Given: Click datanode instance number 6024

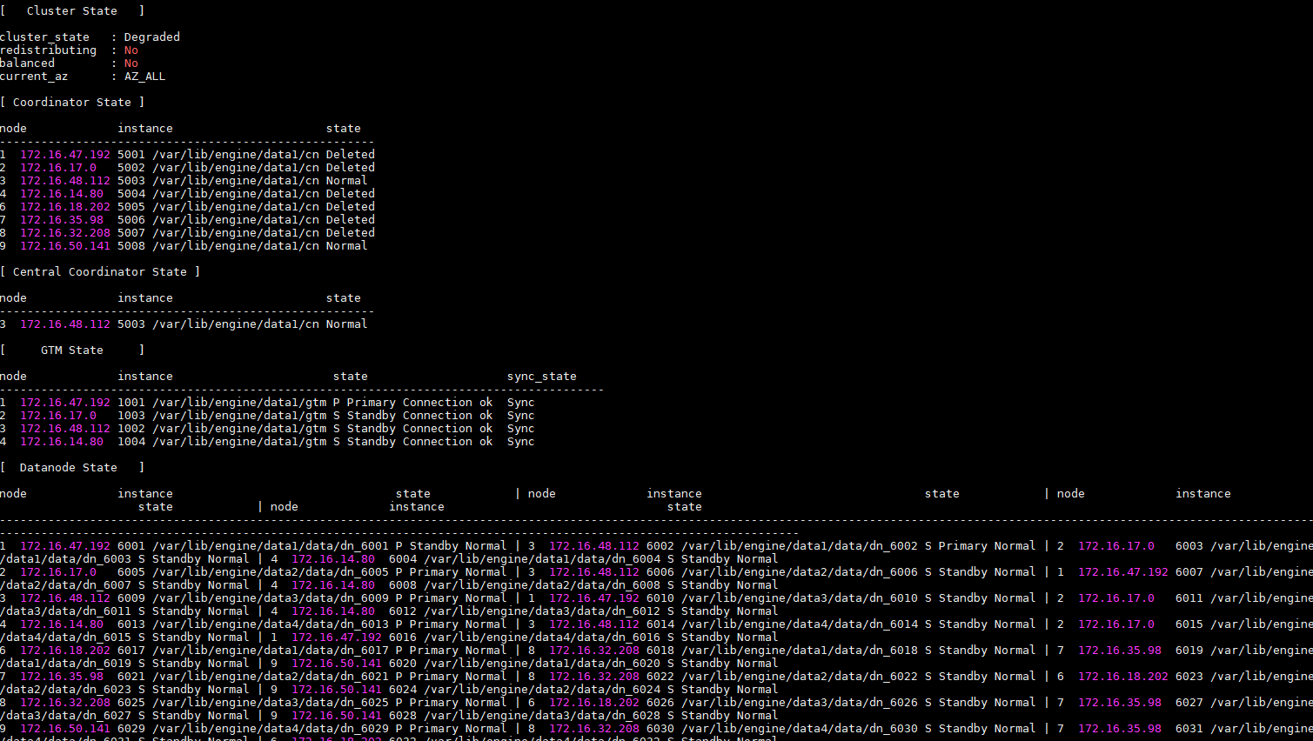Looking at the screenshot, I should [403, 690].
